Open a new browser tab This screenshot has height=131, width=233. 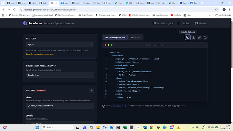tap(202, 3)
